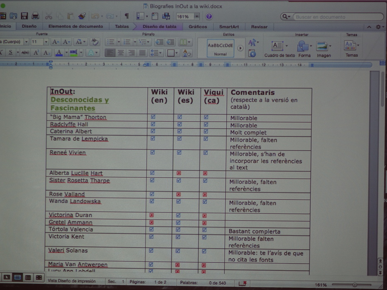Open the font size dropdown
This screenshot has height=290, width=387.
coord(46,42)
